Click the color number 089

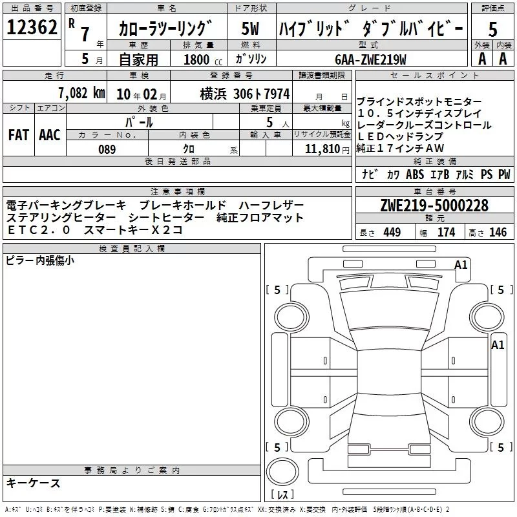point(107,149)
